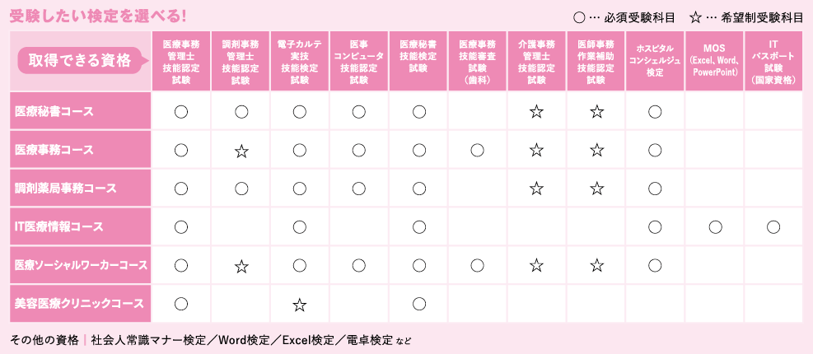Click the circle for IT医療情報コース under MOS
Viewport: 813px width, 354px height.
(x=714, y=226)
